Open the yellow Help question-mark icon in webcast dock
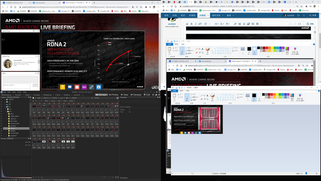The width and height of the screenshot is (321, 181). point(62,87)
